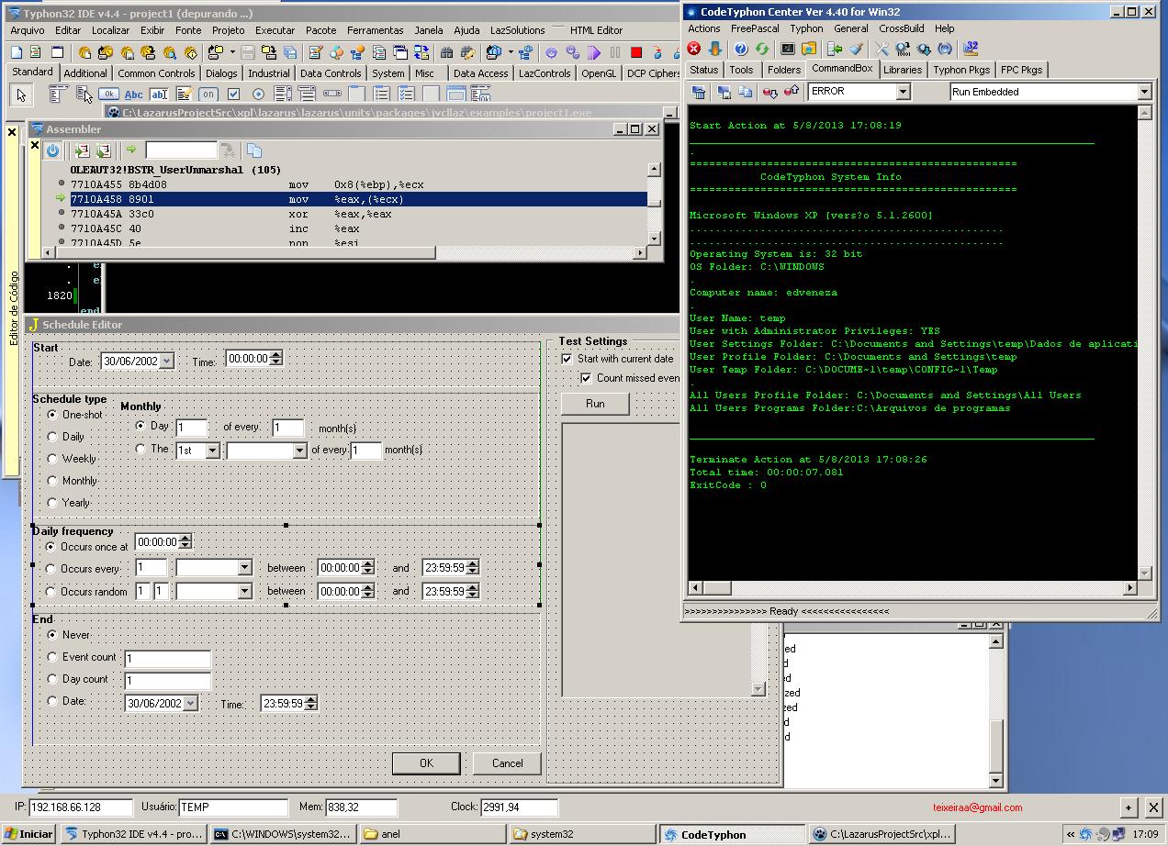
Task: Click the purple Run arrow in Typhon32 toolbar
Action: [593, 52]
